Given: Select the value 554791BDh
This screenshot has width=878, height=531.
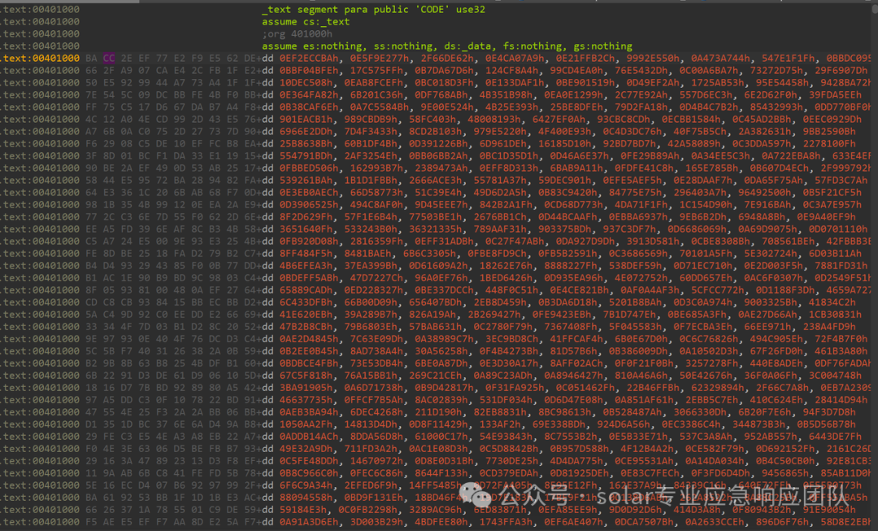Looking at the screenshot, I should click(x=306, y=156).
